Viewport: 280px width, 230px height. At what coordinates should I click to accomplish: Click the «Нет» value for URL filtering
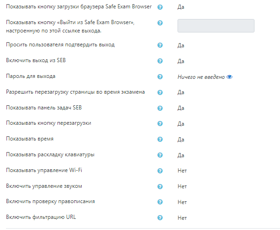pyautogui.click(x=182, y=217)
